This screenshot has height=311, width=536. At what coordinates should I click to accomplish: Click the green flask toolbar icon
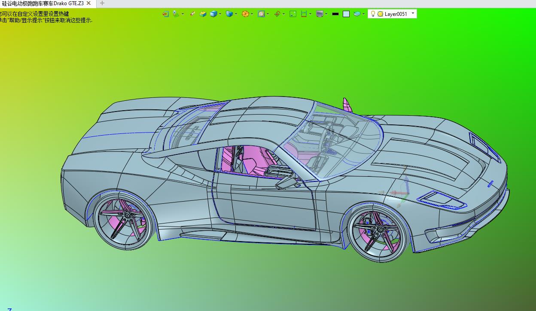coord(176,14)
